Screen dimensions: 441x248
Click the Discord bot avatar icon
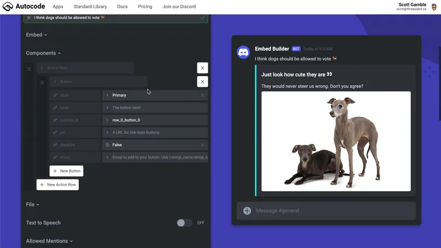pos(243,52)
